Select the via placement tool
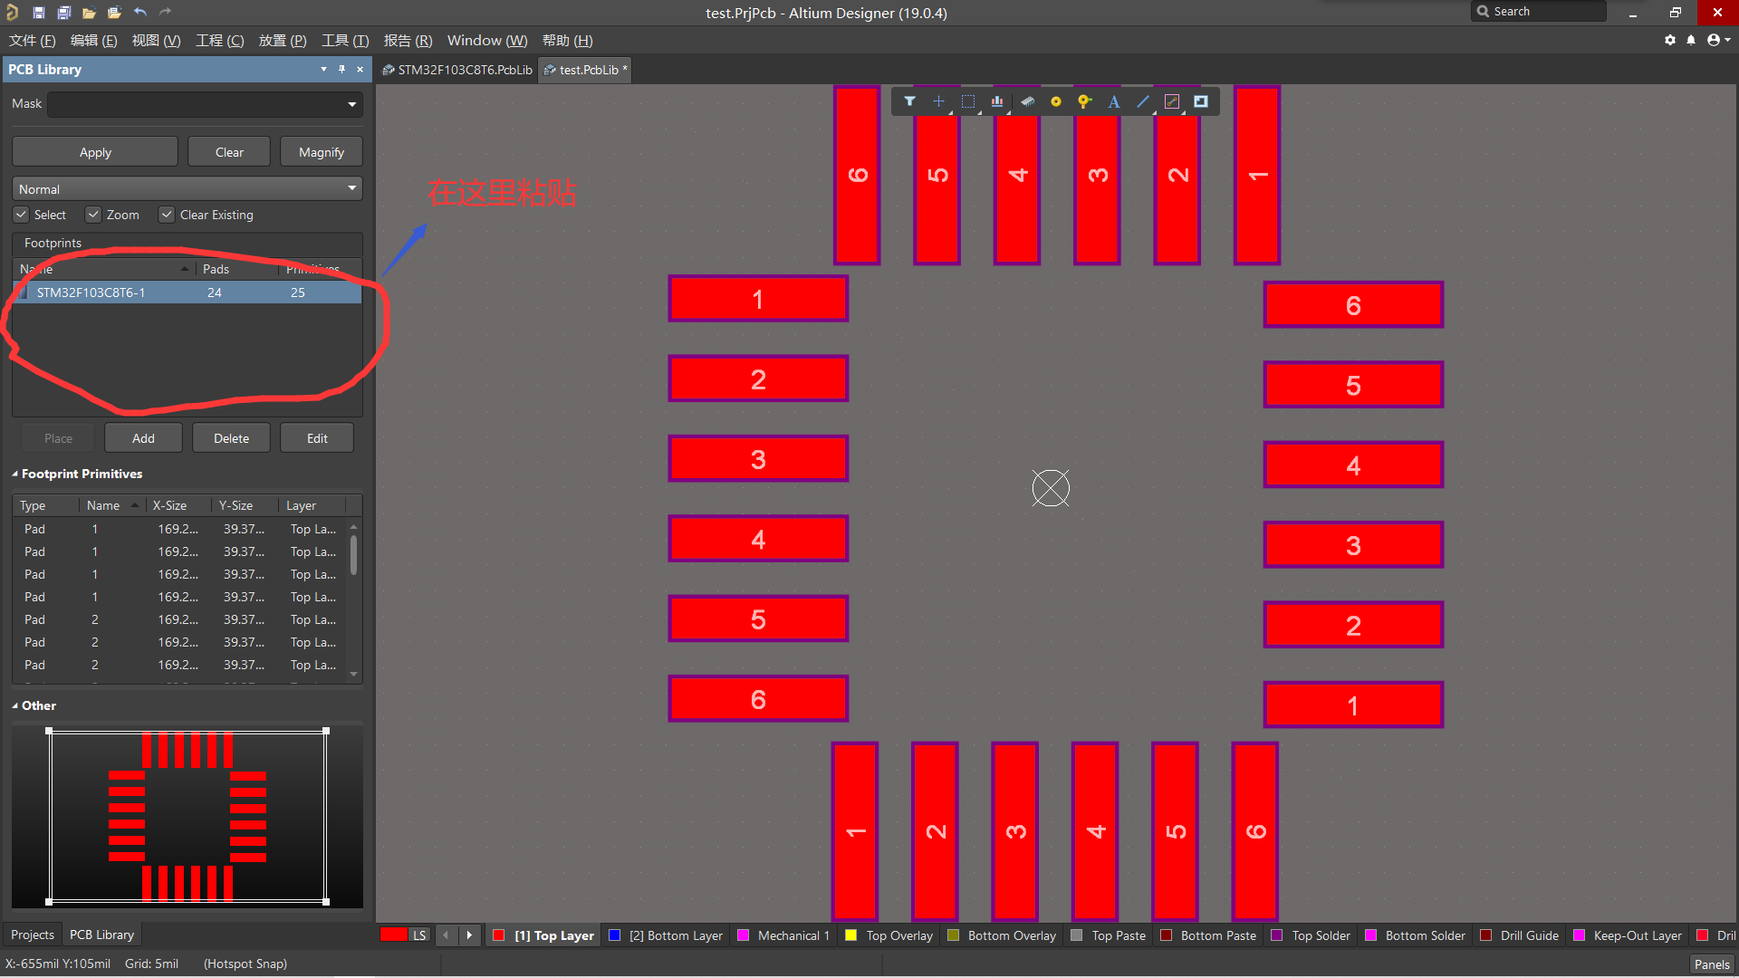Viewport: 1739px width, 978px height. point(1055,101)
